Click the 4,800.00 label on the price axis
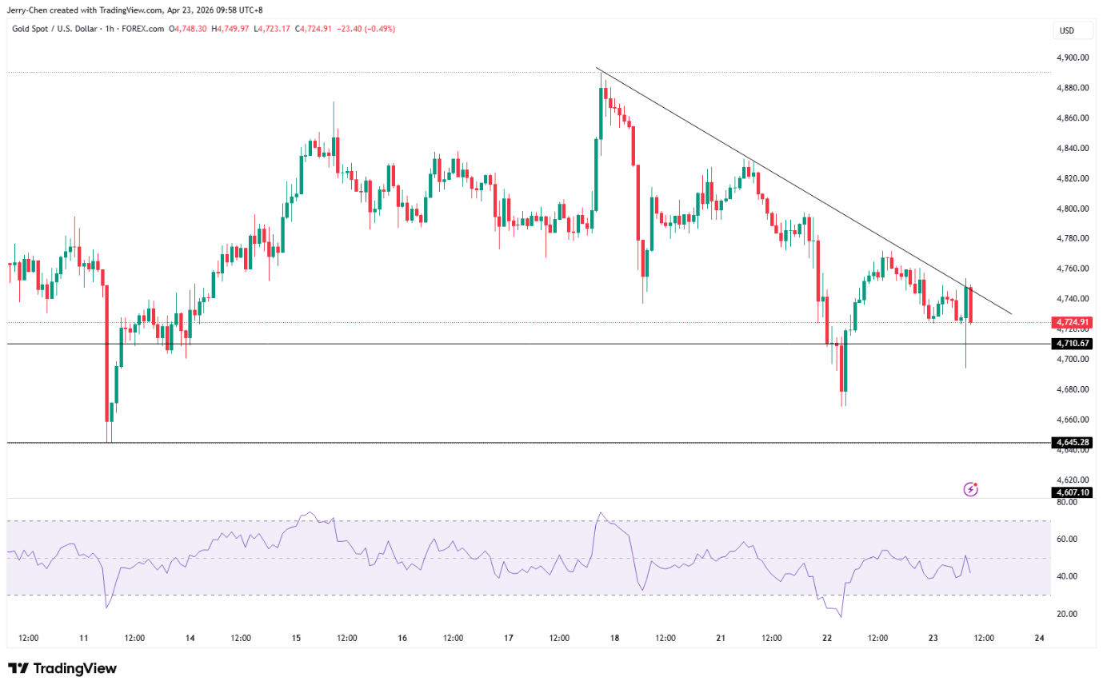Image resolution: width=1103 pixels, height=689 pixels. click(x=1072, y=209)
